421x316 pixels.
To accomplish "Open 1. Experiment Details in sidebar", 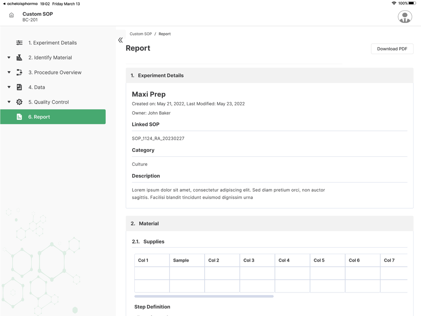I will 53,43.
